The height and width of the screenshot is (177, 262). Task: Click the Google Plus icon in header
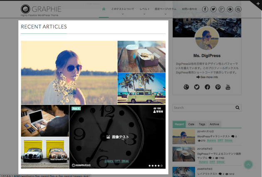(x=222, y=9)
